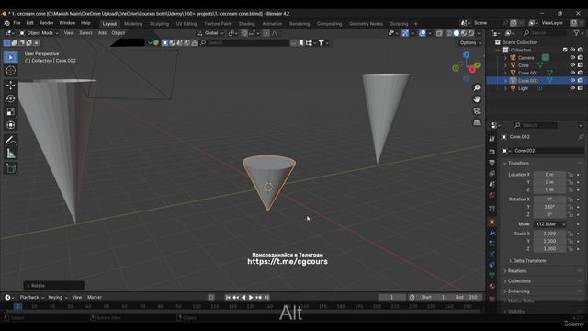The width and height of the screenshot is (588, 331).
Task: Disable Cone.001 in renders camera icon
Action: click(x=580, y=73)
